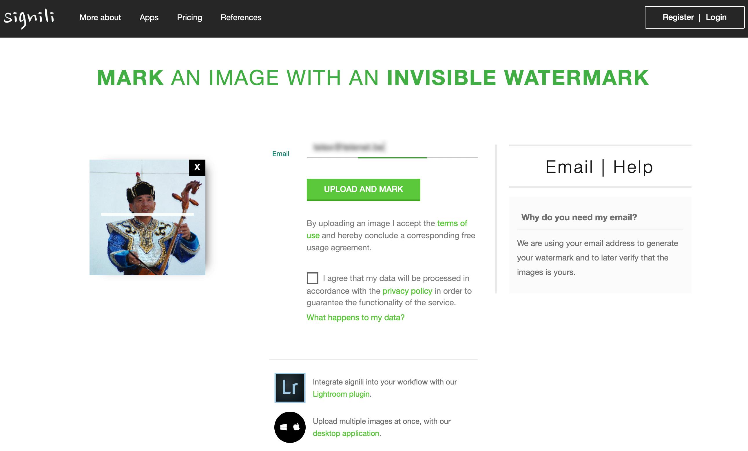Screen dimensions: 748x451
Task: Open the desktop application link
Action: (x=346, y=433)
